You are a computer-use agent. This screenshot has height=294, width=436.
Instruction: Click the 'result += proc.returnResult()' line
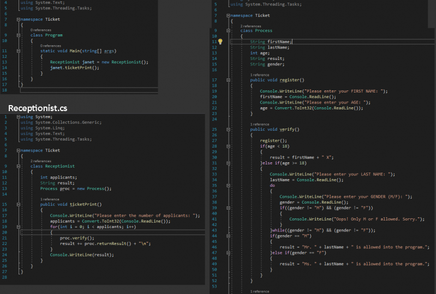point(105,243)
